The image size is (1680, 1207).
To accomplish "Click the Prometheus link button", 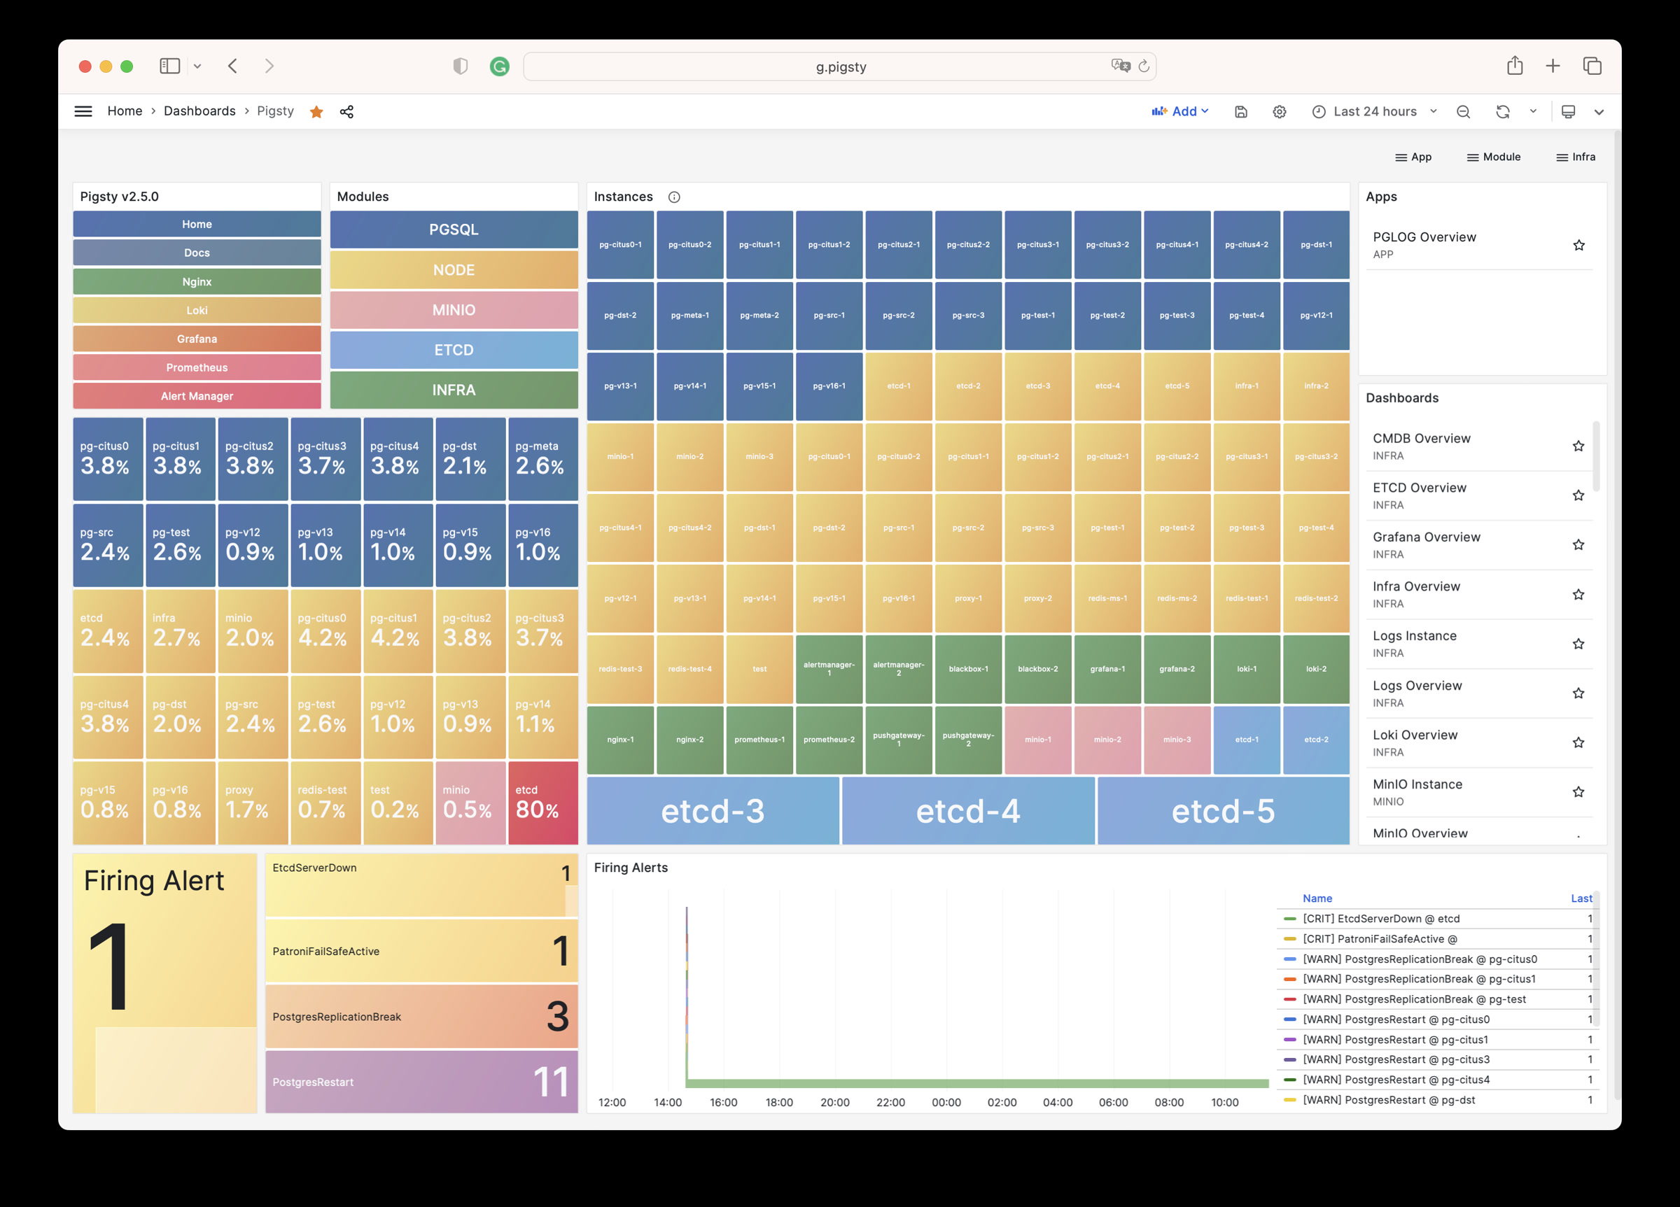I will [x=196, y=367].
